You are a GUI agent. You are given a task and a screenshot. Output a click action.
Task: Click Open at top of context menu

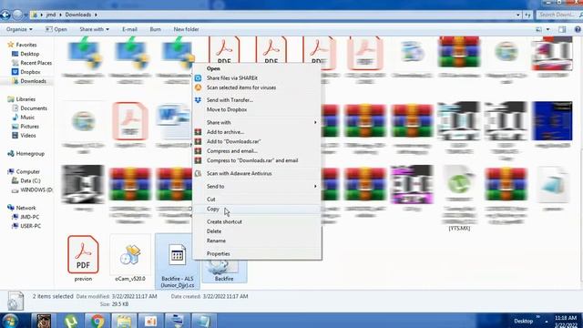click(x=257, y=68)
